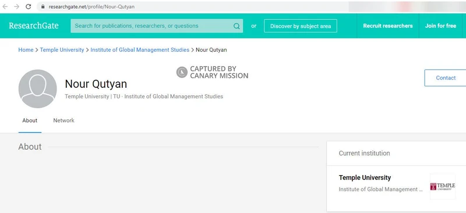
Task: Select the Nour Qutyan breadcrumb text
Action: point(211,50)
